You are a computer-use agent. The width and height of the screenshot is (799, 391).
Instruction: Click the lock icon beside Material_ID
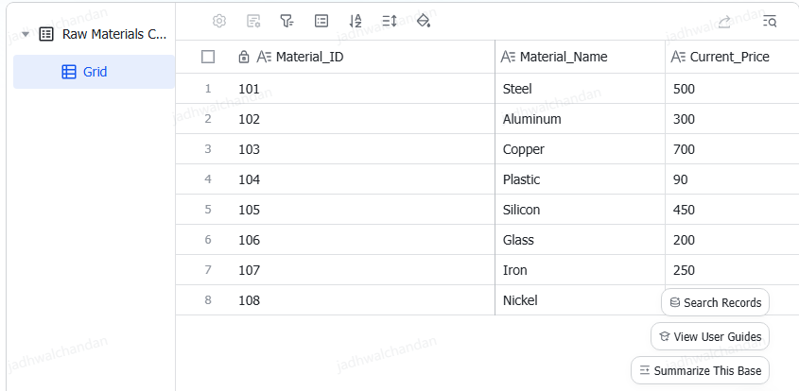click(244, 57)
